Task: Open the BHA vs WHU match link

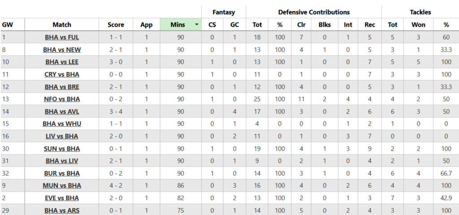Action: [62, 123]
